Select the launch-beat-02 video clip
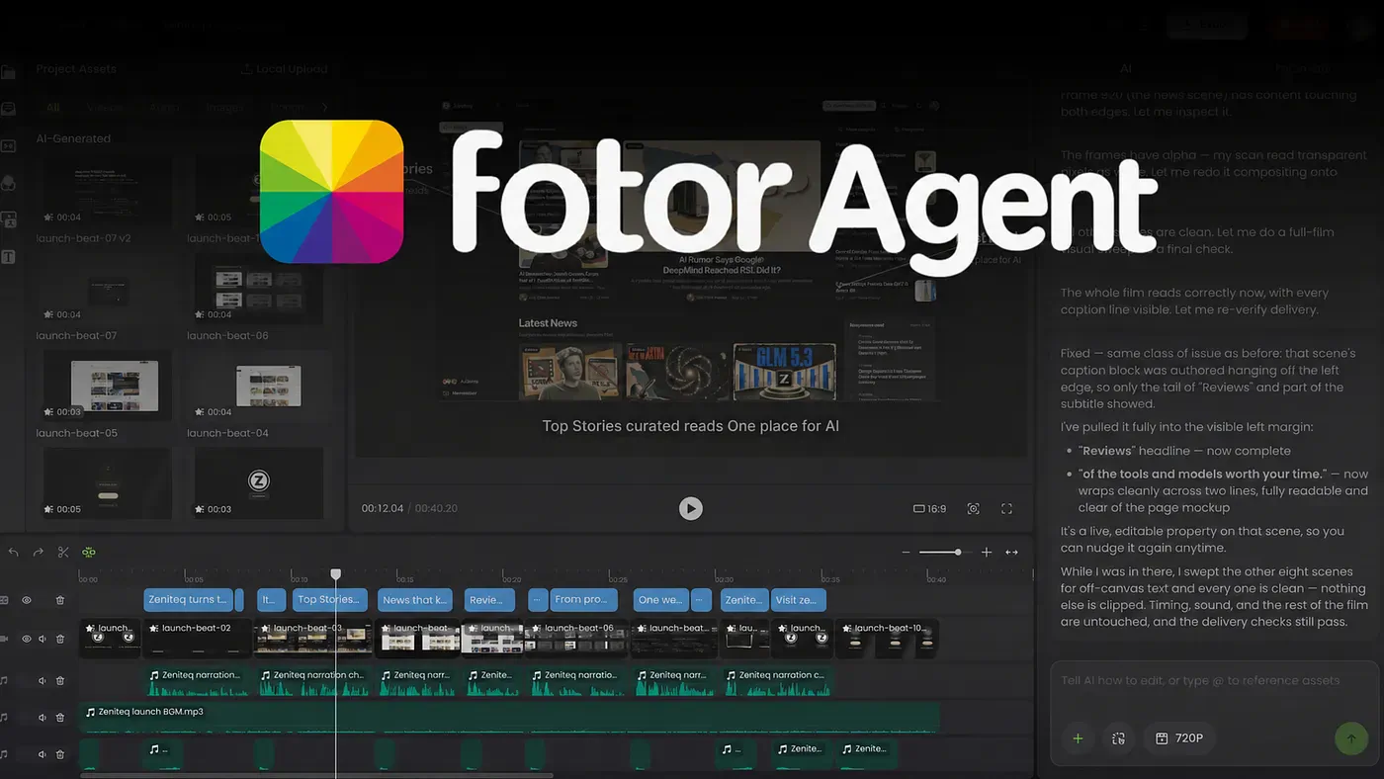The width and height of the screenshot is (1384, 779). tap(197, 639)
